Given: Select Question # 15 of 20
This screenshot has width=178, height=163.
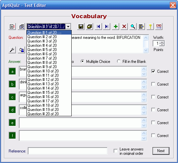Looking at the screenshot, I should coord(49,93).
